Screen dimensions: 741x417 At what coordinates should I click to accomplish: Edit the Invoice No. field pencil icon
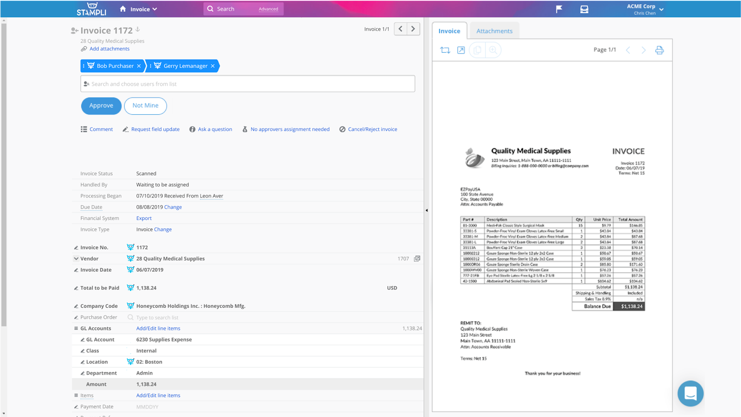[x=76, y=248]
